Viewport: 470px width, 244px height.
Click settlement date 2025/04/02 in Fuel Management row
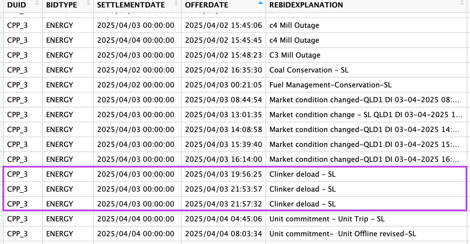click(136, 85)
